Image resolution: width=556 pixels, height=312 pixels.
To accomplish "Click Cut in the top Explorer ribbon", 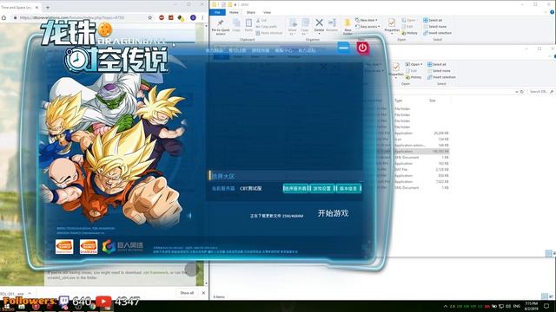I will click(x=261, y=21).
